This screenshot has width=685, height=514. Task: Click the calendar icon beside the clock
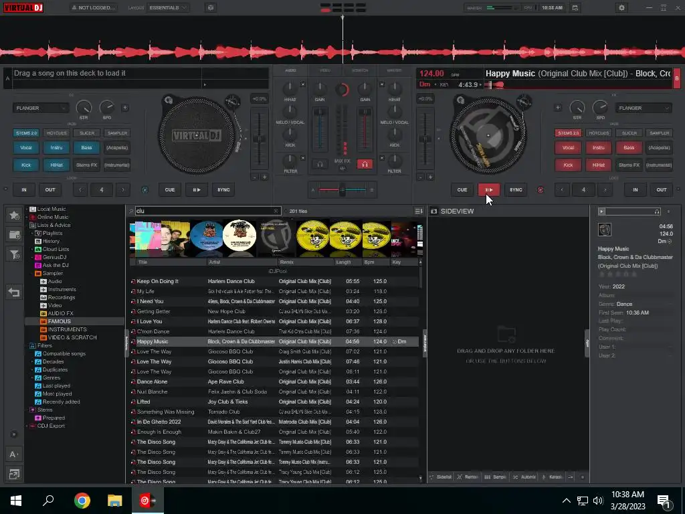click(575, 7)
